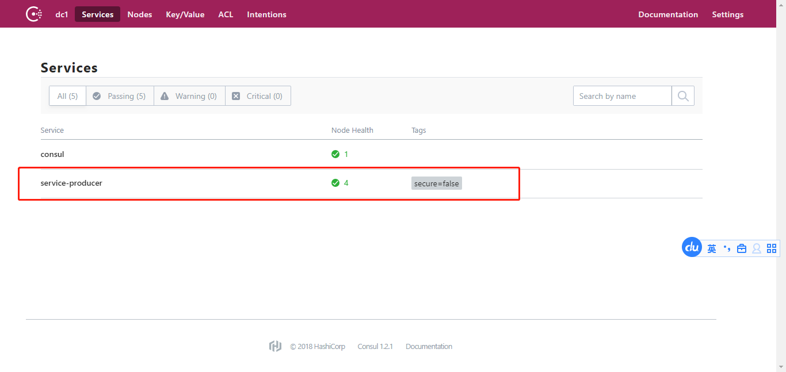Click the secure=false tag
This screenshot has width=786, height=372.
coord(437,183)
